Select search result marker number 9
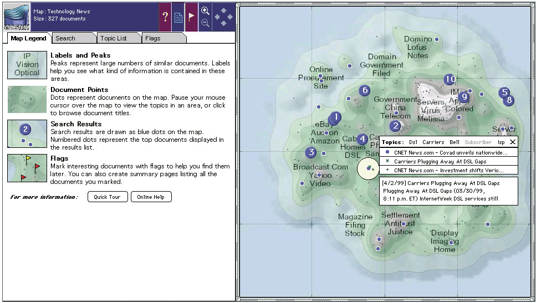The height and width of the screenshot is (303, 536). coord(464,97)
